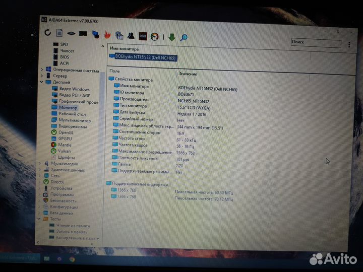The width and height of the screenshot is (363, 272).
Task: Select Запись в память benchmark
Action: coord(72,232)
